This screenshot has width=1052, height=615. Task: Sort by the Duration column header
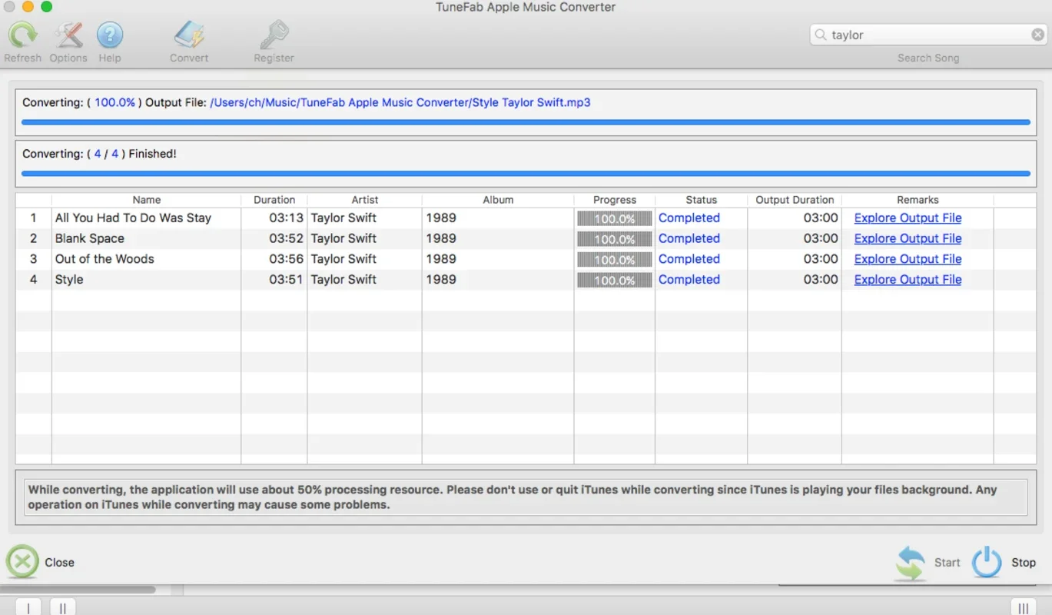click(274, 200)
